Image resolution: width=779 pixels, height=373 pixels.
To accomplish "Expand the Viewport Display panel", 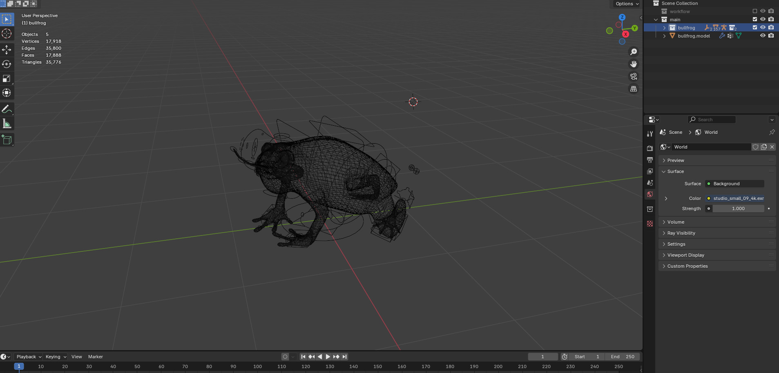I will click(717, 255).
